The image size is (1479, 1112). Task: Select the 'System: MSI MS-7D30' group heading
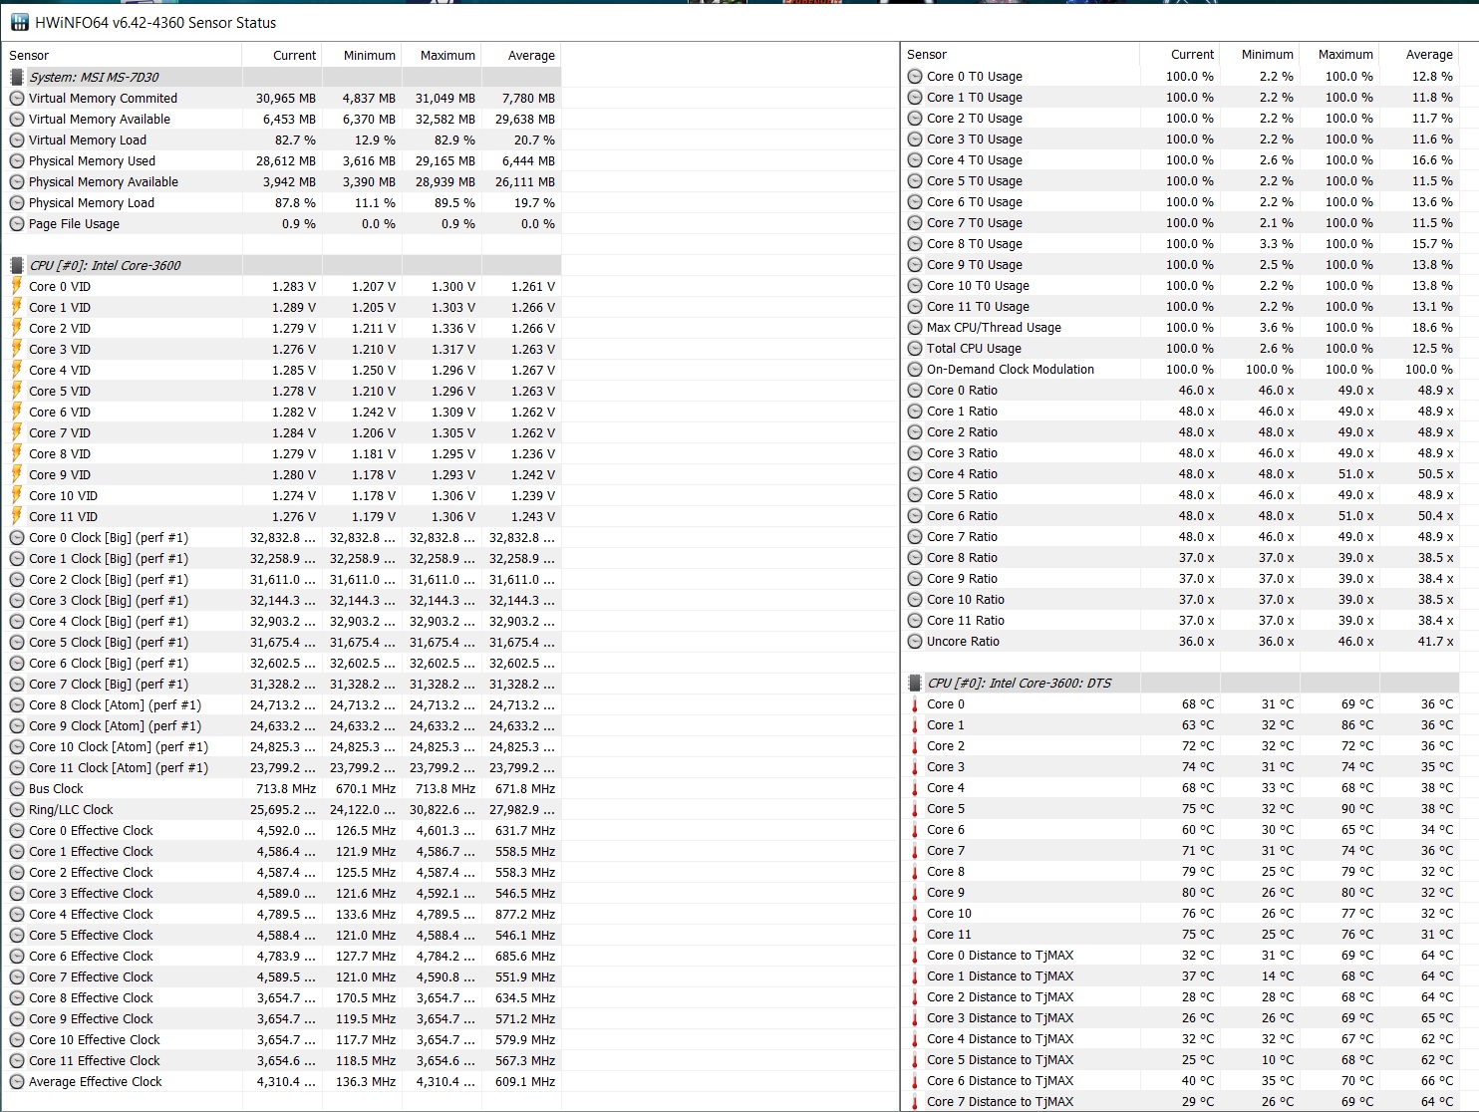94,77
